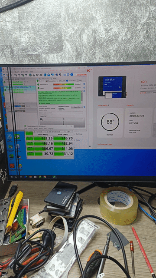Click the 552.25 read result value
This screenshot has width=156, height=278.
pyautogui.click(x=47, y=138)
